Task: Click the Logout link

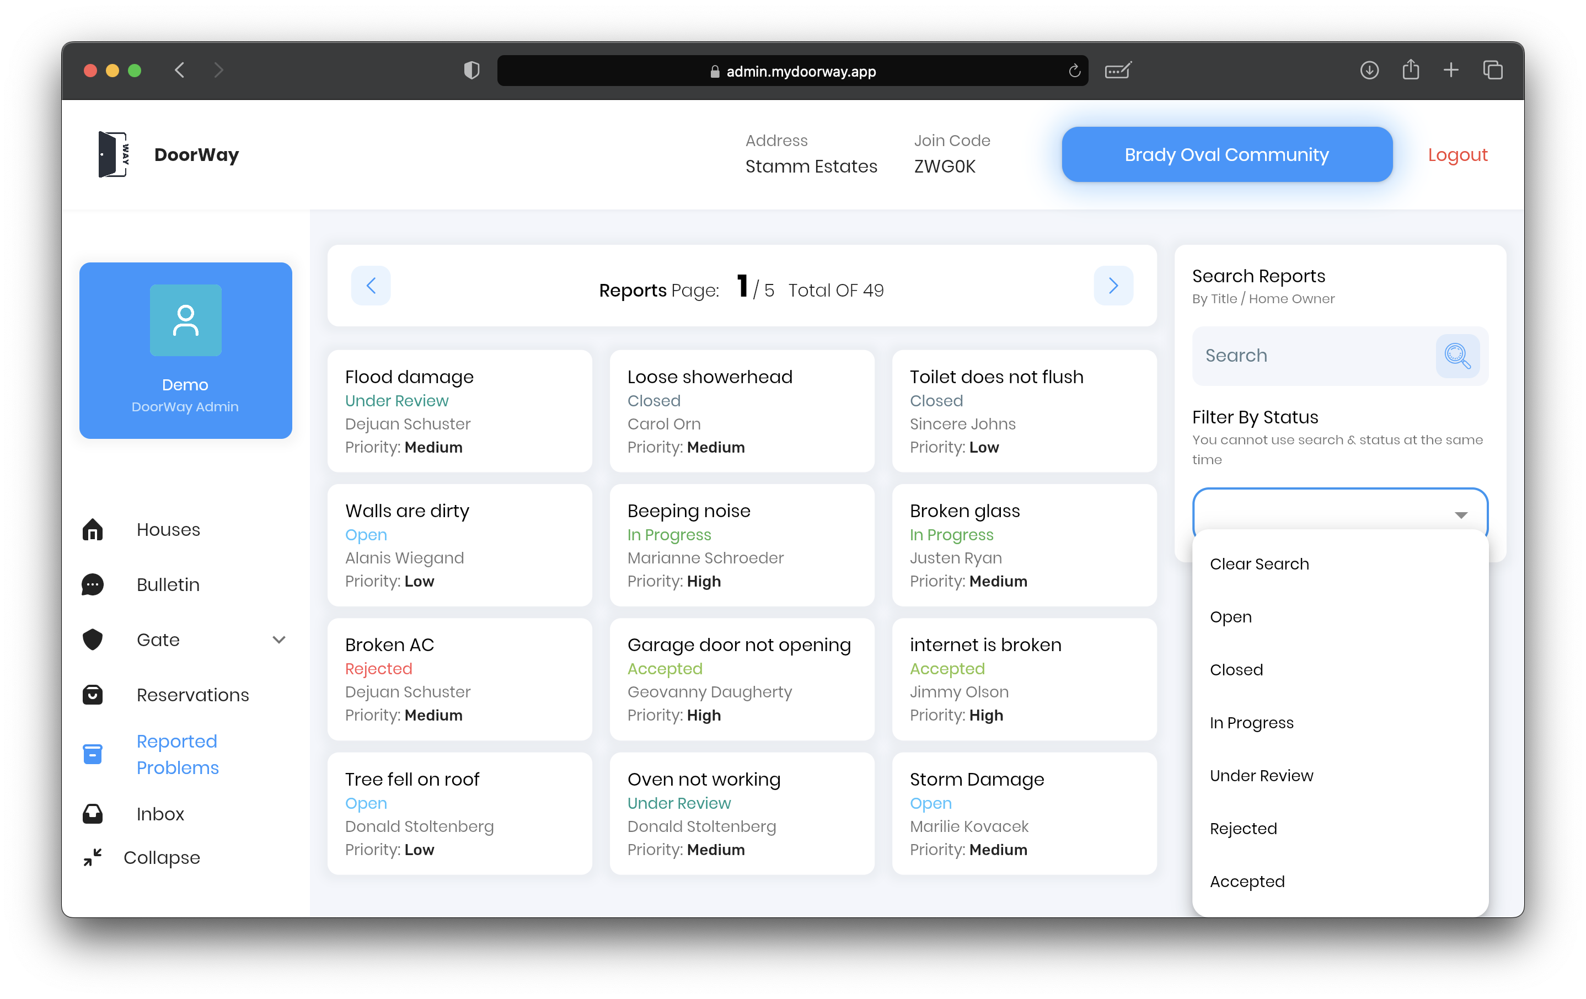Action: 1457,154
